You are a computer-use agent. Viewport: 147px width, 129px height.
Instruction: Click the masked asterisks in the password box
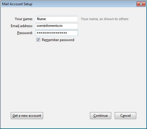click(x=52, y=33)
